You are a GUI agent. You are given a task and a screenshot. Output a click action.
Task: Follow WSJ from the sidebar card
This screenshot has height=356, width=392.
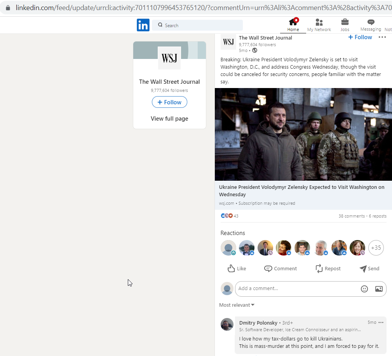169,102
